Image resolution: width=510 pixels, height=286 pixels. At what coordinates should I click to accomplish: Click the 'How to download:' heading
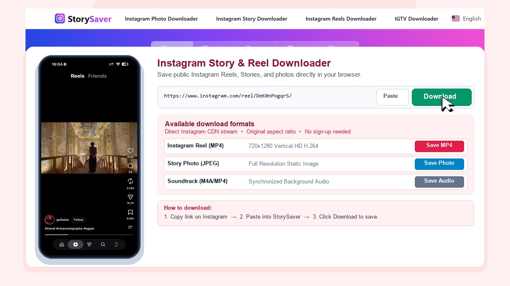click(188, 208)
